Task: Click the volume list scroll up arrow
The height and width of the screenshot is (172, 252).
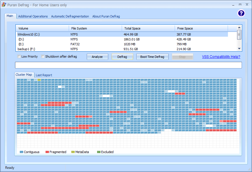Action: 239,28
